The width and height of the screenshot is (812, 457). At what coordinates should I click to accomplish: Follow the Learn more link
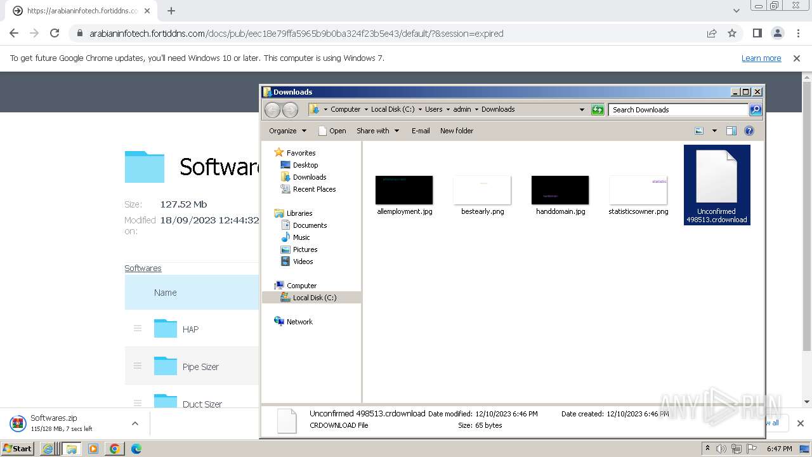coord(761,58)
